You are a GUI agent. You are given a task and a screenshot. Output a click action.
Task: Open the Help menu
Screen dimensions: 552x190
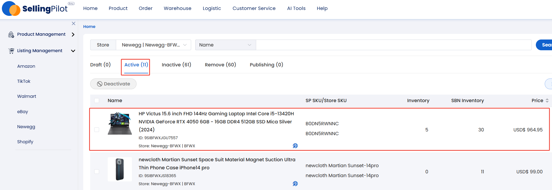coord(322,8)
